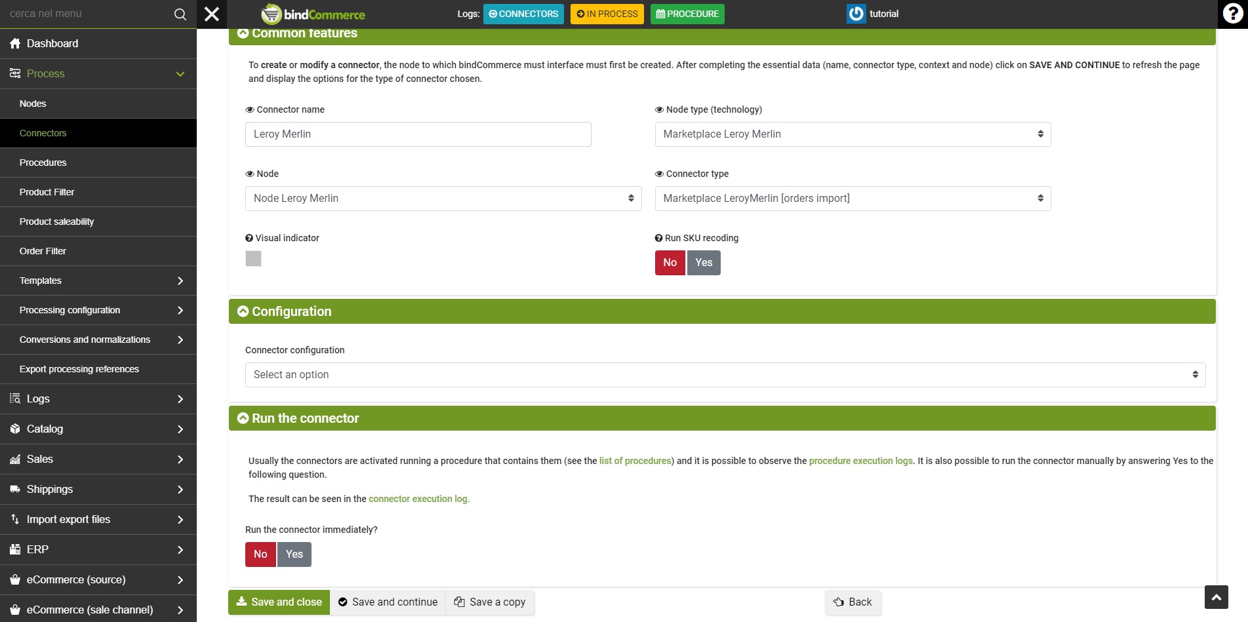Viewport: 1248px width, 622px height.
Task: Set Run SKU recoding to No
Action: (x=670, y=263)
